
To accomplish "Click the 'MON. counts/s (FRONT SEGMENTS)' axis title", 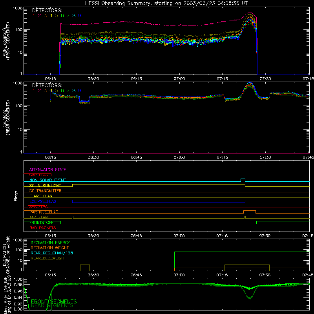I will pos(6,41).
